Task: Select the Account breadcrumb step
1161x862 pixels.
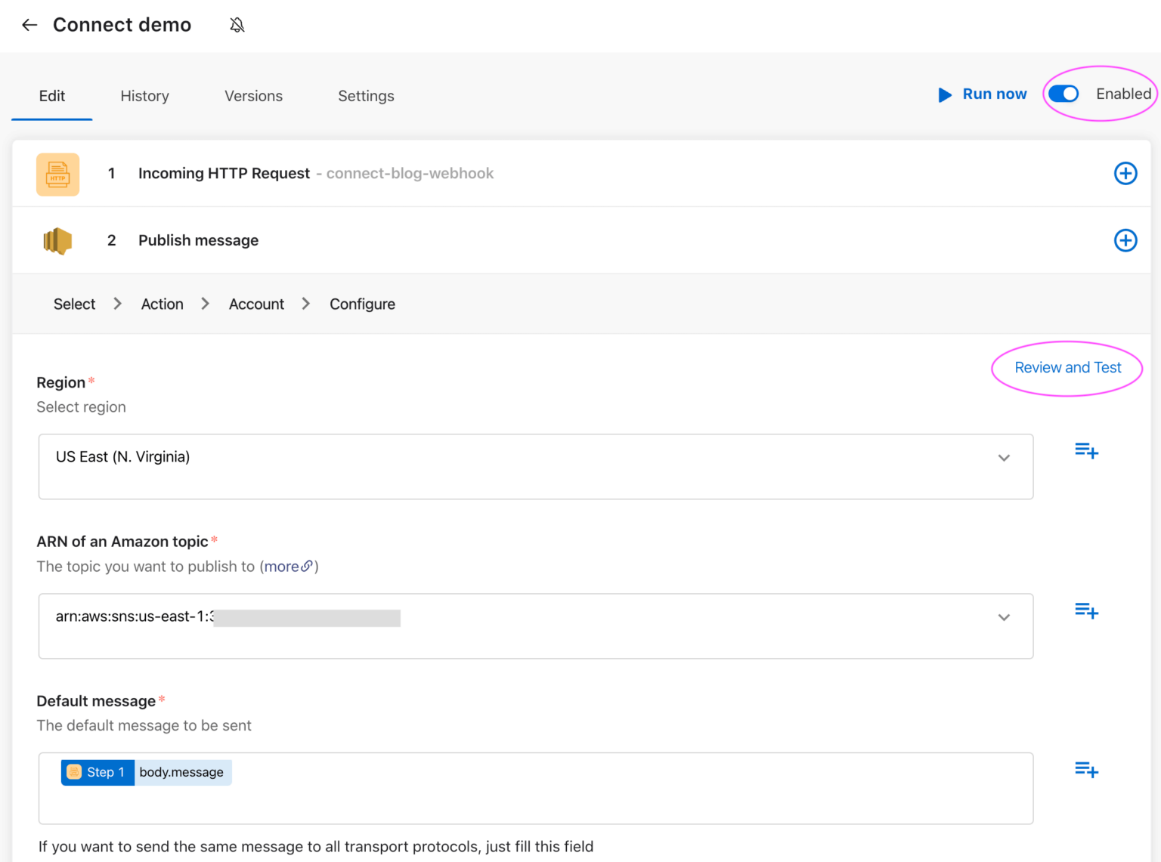Action: [x=256, y=304]
